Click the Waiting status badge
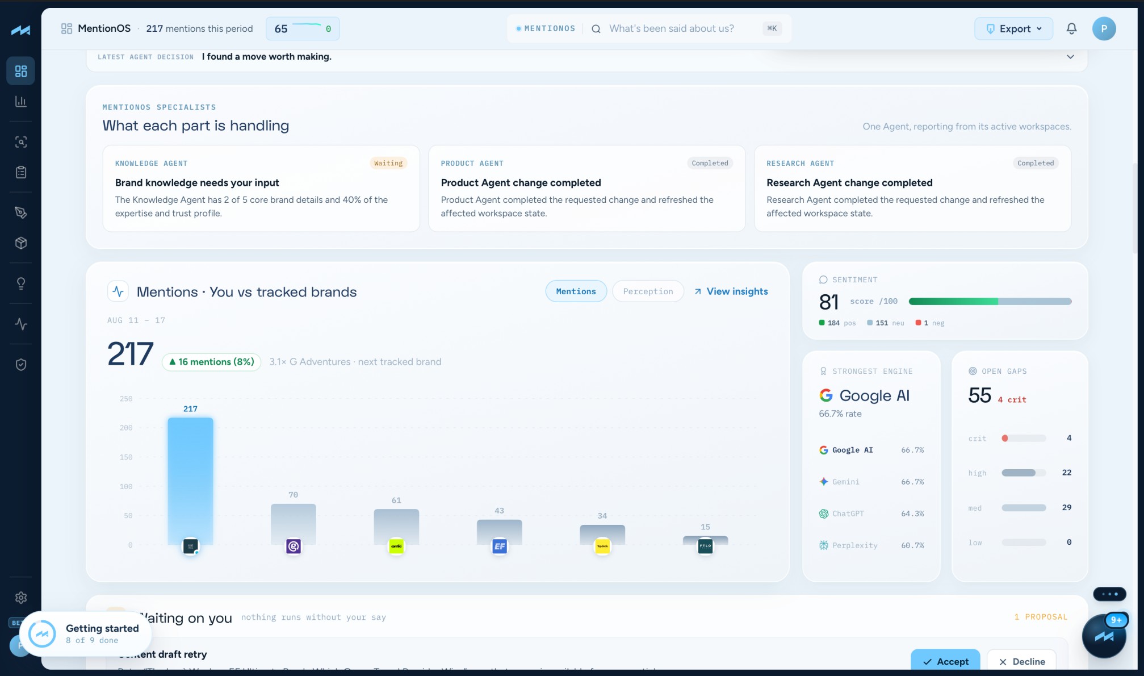 pyautogui.click(x=388, y=163)
